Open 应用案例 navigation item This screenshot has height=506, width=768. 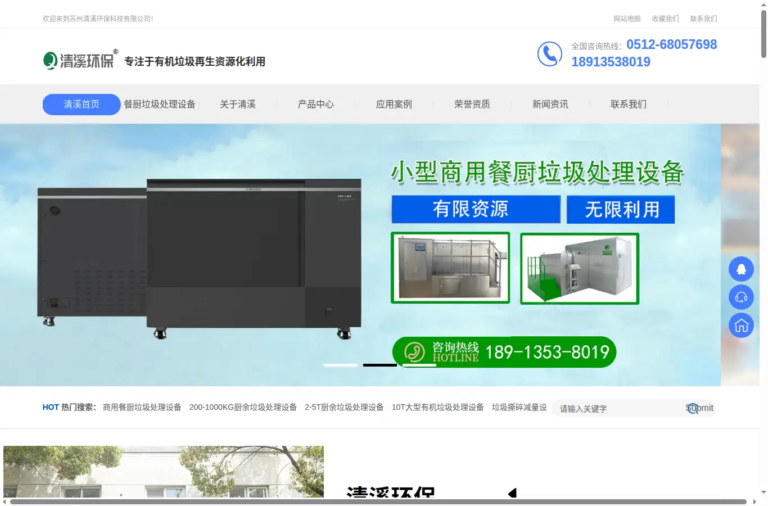click(x=394, y=105)
